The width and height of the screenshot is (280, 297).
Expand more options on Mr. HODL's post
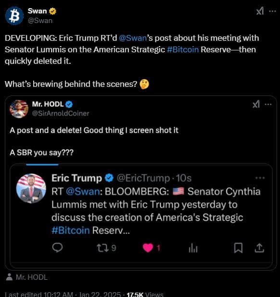pos(268,105)
